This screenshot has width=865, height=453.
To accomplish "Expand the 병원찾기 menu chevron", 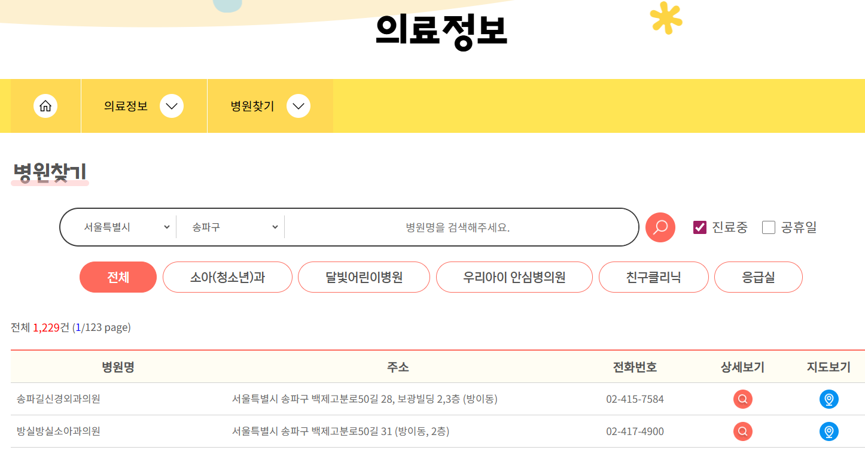I will point(299,106).
